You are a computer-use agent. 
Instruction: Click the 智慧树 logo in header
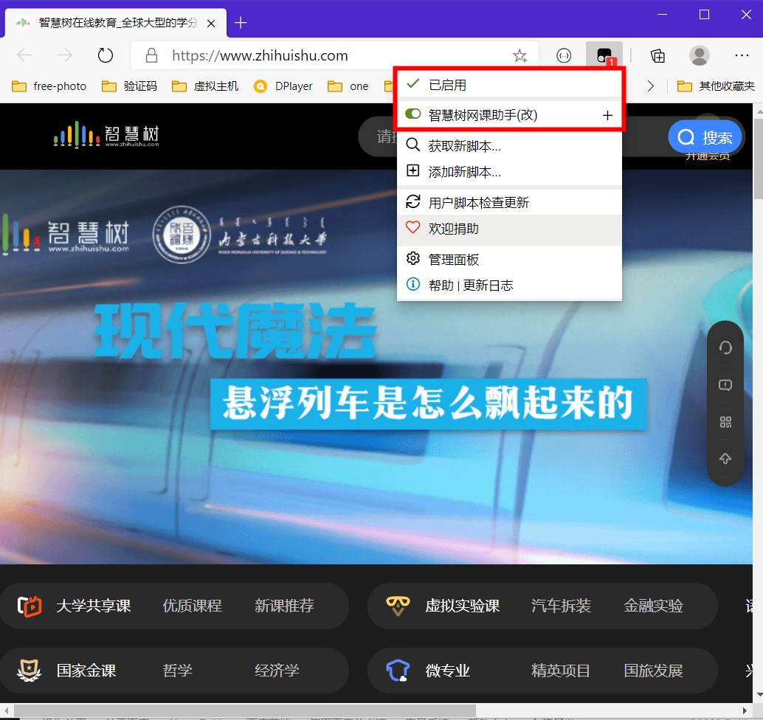click(106, 135)
